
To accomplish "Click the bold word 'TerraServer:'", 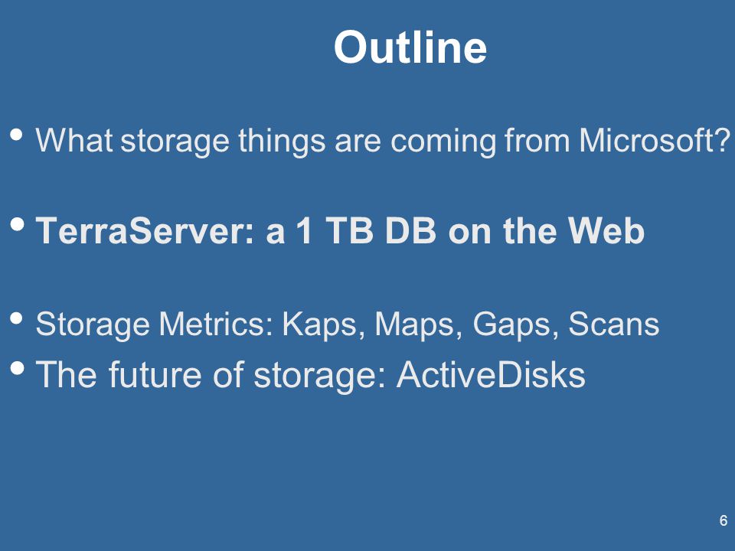I will pos(145,230).
